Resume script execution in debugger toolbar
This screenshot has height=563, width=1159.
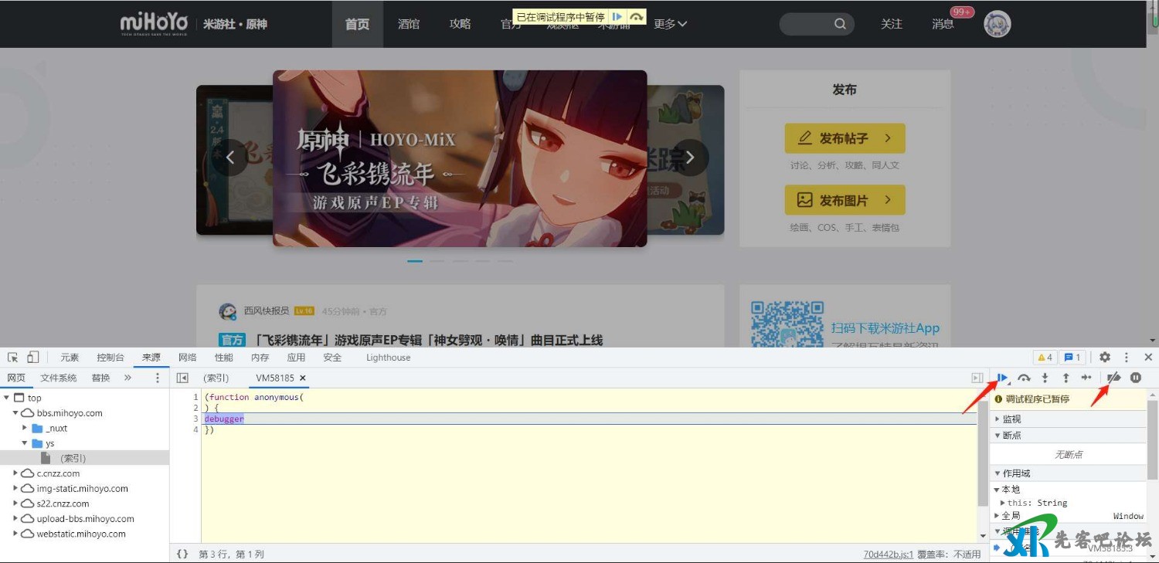click(x=1002, y=378)
